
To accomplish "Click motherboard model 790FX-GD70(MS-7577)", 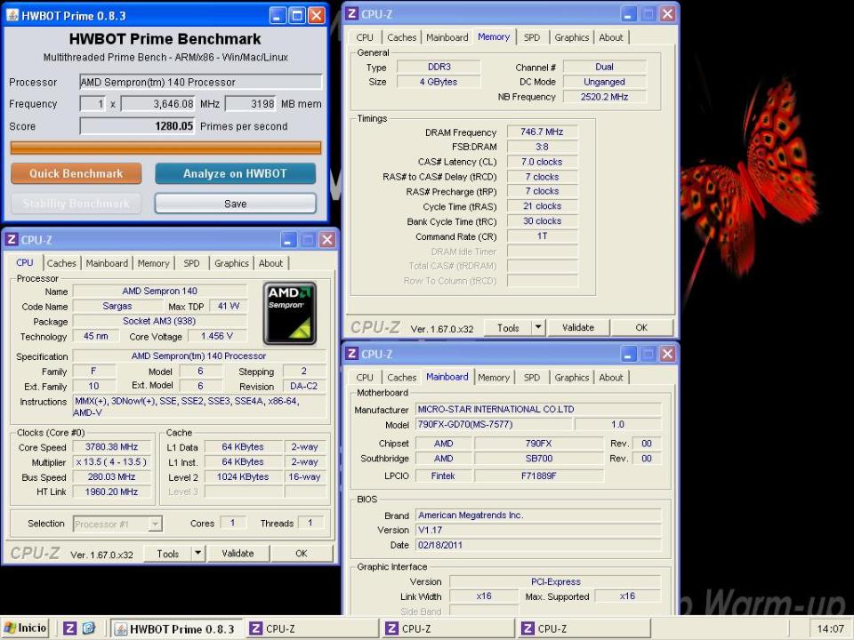I will [494, 425].
